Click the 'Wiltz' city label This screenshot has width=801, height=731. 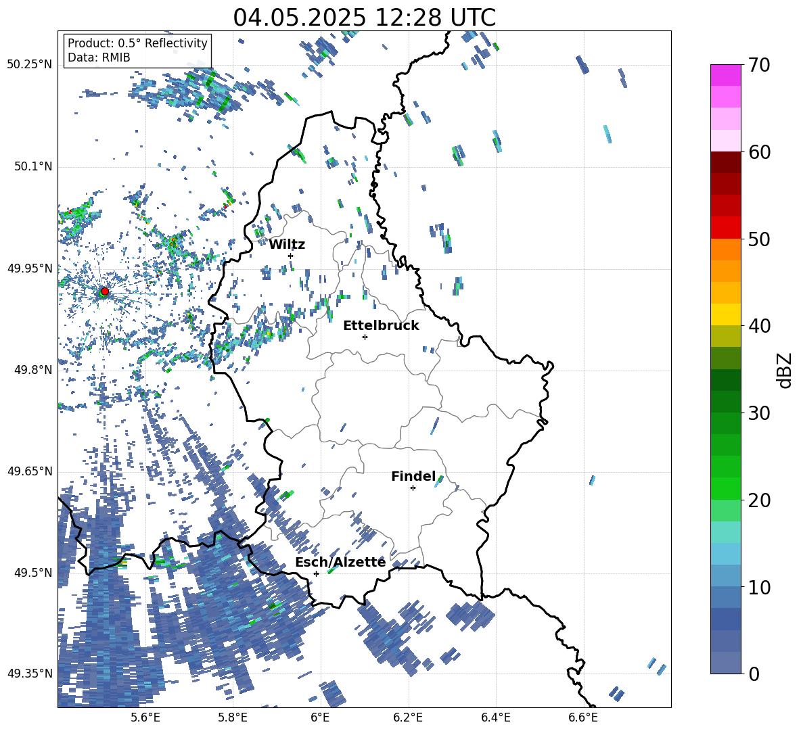point(287,245)
